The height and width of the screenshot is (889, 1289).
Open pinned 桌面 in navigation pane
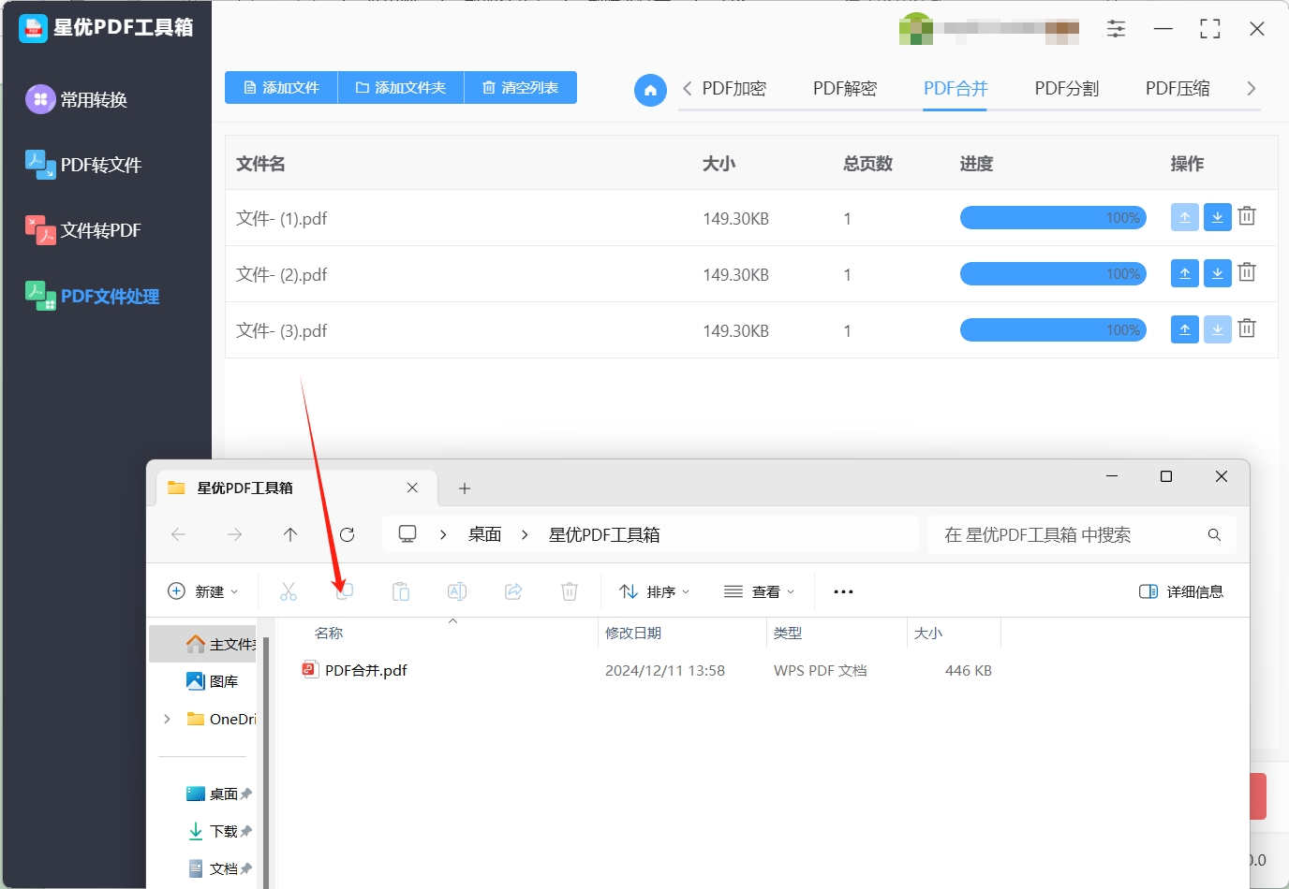214,794
